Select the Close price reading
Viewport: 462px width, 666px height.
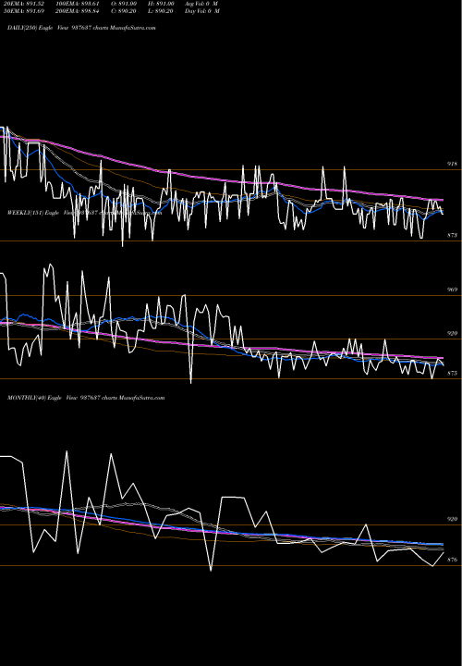point(124,11)
